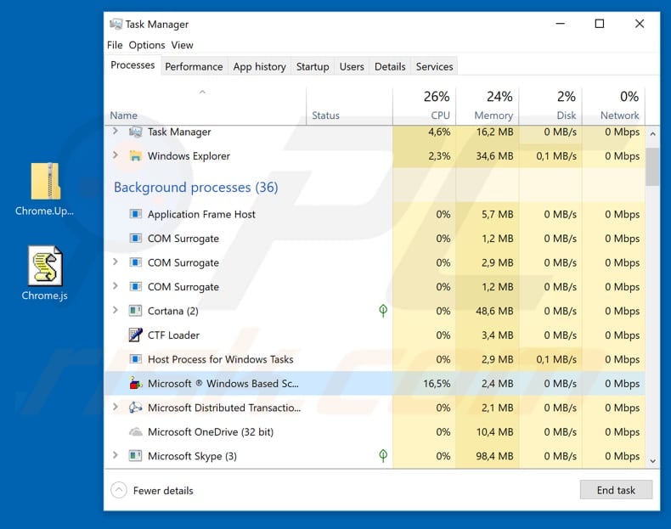Switch to the Startup tab

(313, 67)
